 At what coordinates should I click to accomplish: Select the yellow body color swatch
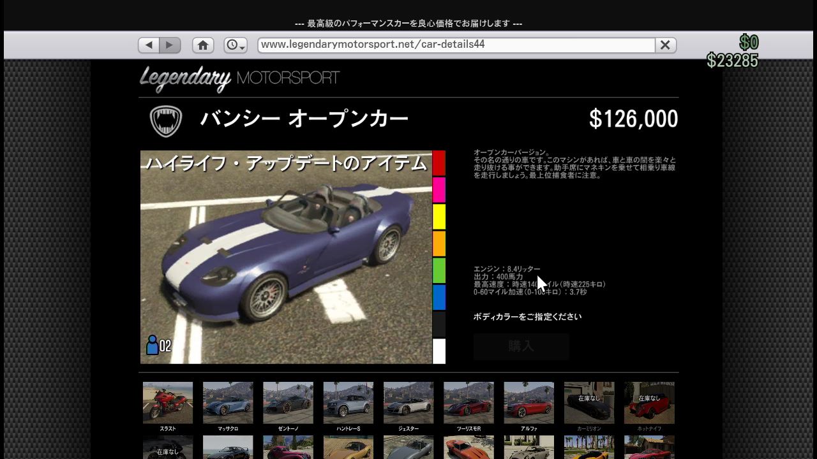pos(439,217)
